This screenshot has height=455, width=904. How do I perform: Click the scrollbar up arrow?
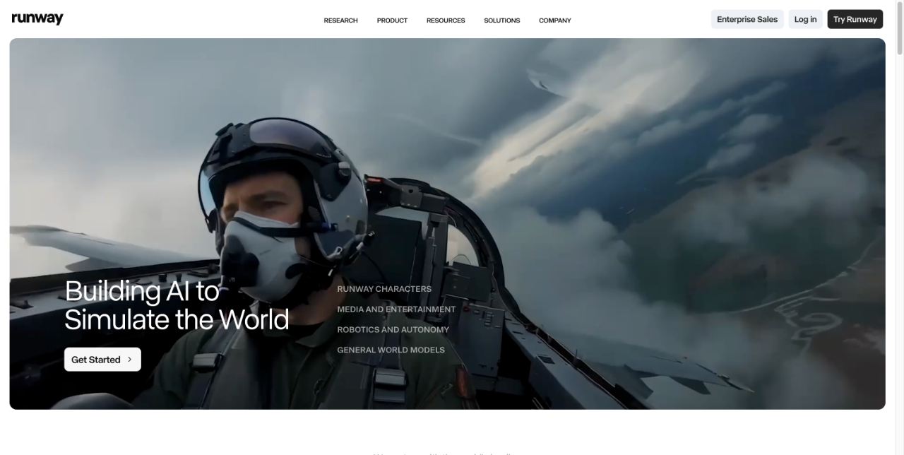(x=899, y=4)
